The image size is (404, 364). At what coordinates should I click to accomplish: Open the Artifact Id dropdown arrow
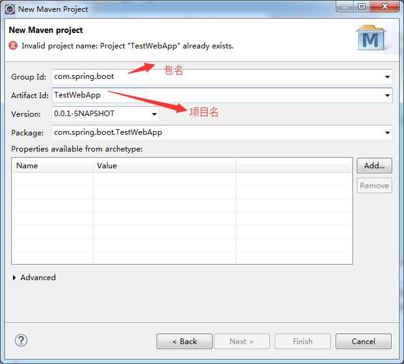coord(387,96)
